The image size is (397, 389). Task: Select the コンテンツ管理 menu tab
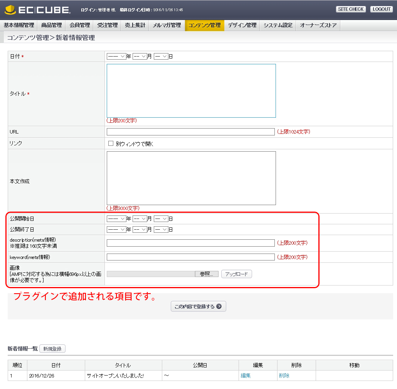click(x=205, y=25)
